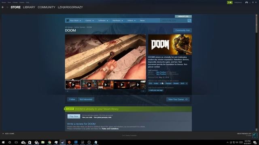259x145 pixels.
Task: Select the third trailer thumbnail with DOOM logo
Action: coord(105,85)
